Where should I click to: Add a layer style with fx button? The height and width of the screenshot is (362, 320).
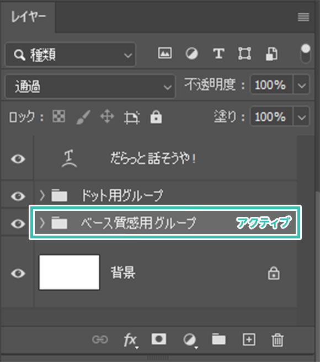coord(130,340)
